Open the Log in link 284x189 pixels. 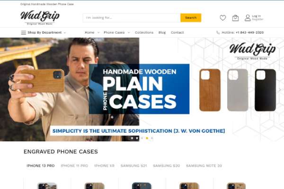[256, 16]
